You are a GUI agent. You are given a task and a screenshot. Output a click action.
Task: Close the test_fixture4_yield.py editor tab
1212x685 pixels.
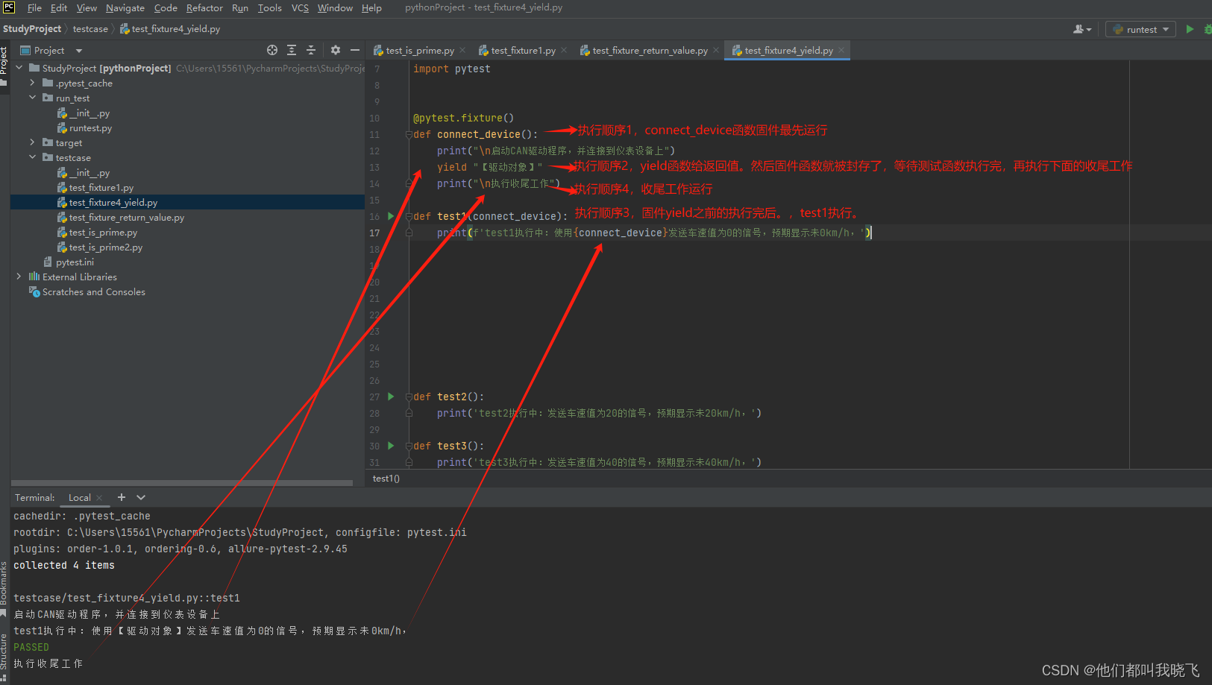pyautogui.click(x=841, y=50)
